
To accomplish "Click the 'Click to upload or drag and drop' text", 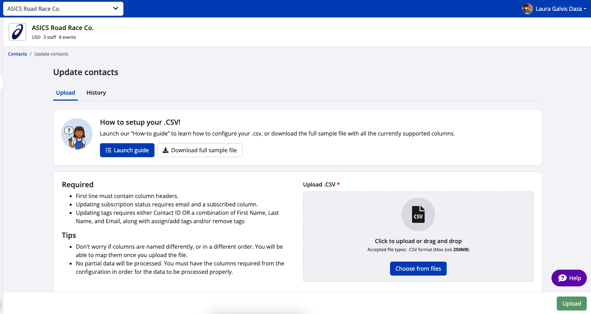I will click(418, 241).
